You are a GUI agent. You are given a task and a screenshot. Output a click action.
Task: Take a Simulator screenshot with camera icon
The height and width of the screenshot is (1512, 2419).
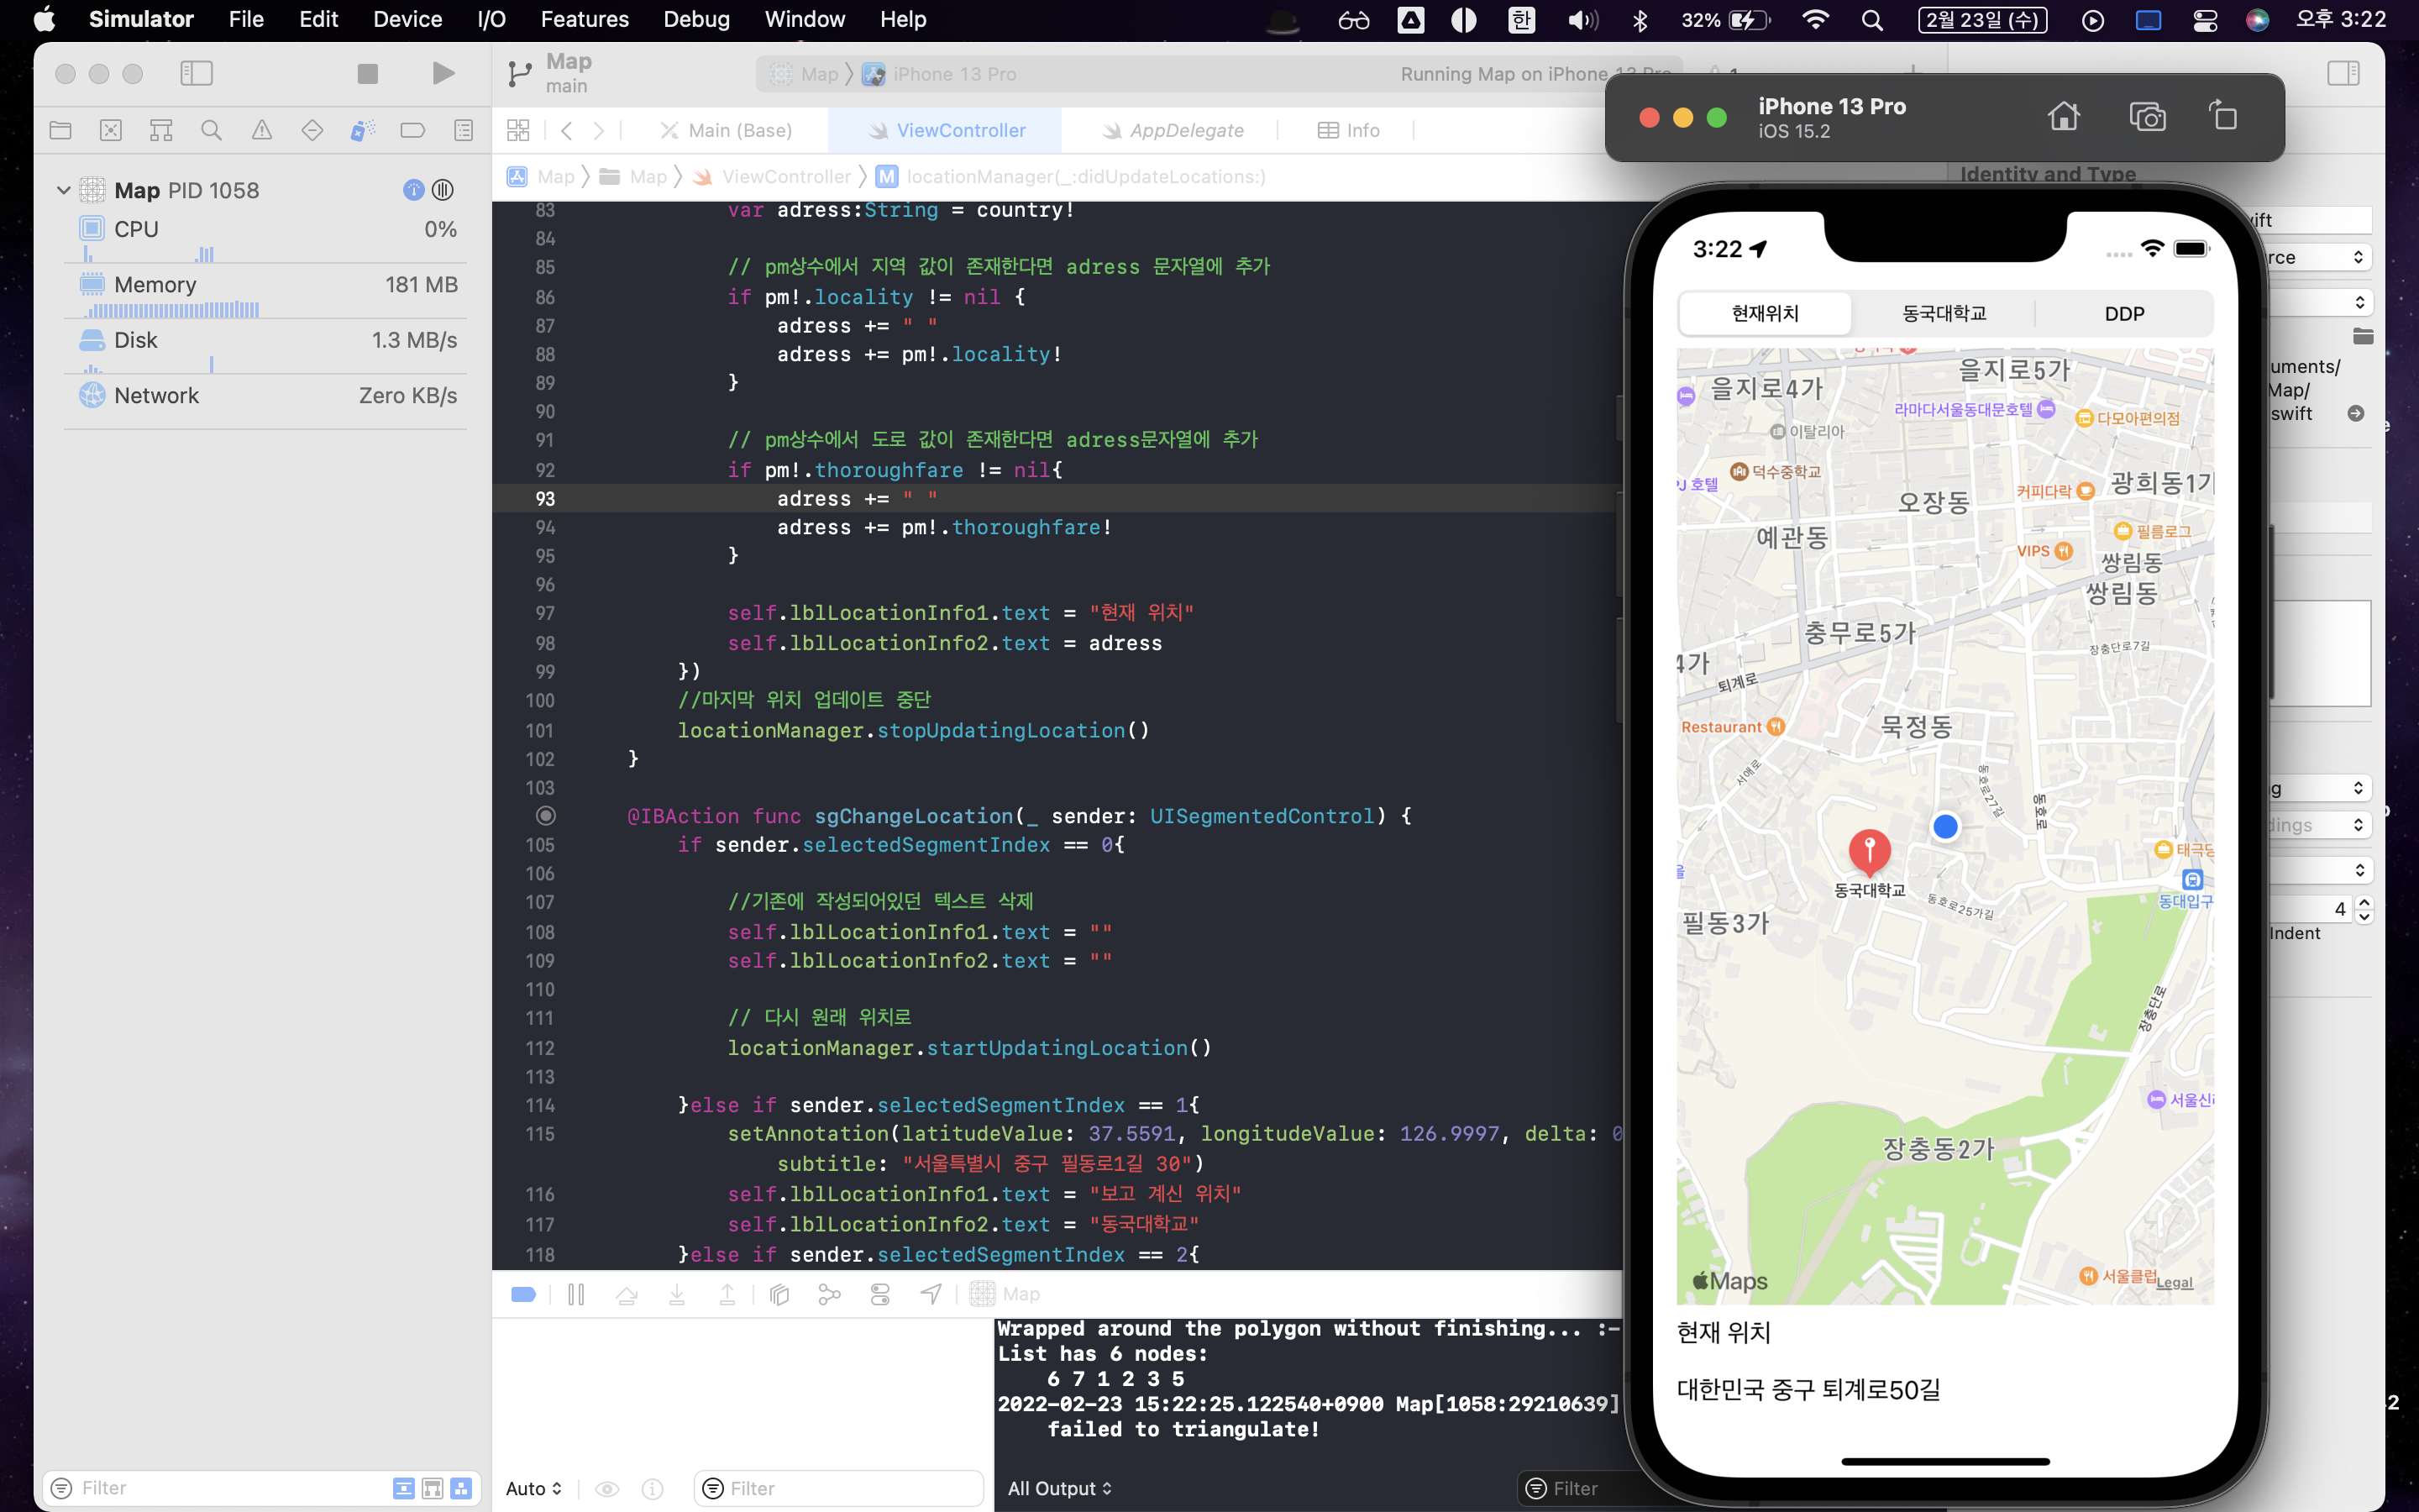(2146, 117)
